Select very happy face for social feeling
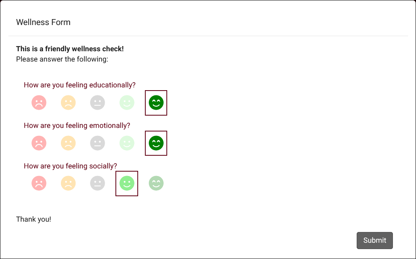The image size is (416, 259). 156,184
